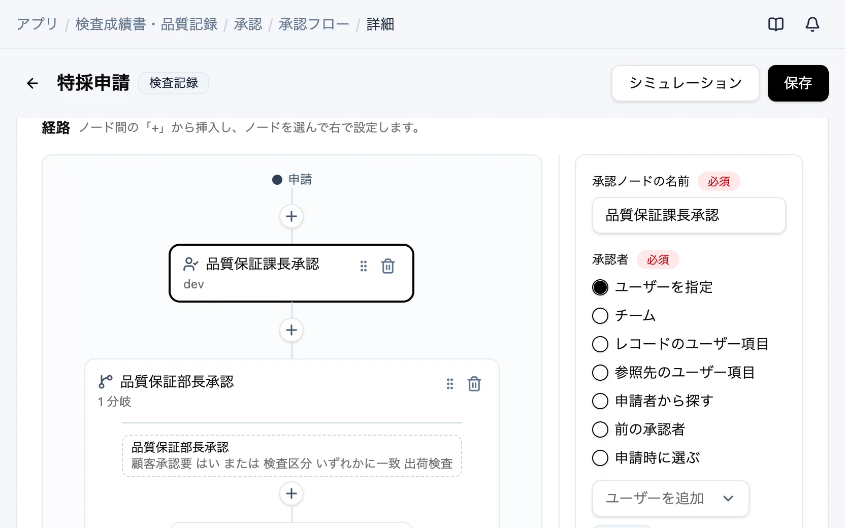Image resolution: width=845 pixels, height=528 pixels.
Task: Edit the 承認ノードの名前 text field
Action: click(x=689, y=215)
